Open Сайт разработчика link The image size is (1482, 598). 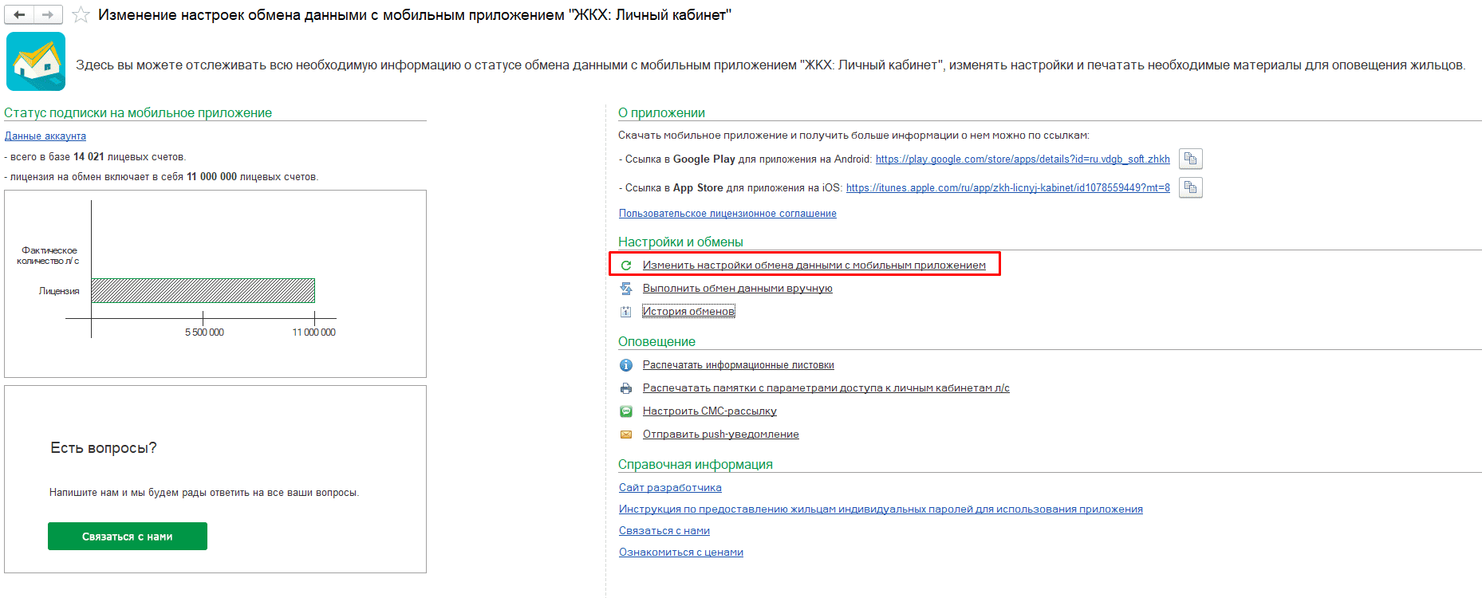[670, 488]
